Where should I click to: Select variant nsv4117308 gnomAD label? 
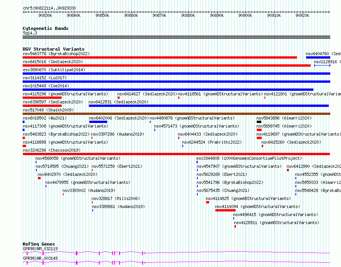tap(66, 126)
